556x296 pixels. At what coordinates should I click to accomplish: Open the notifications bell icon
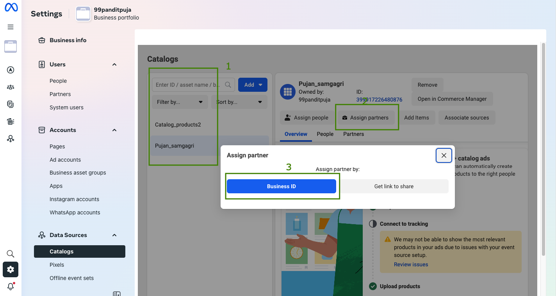(x=11, y=286)
